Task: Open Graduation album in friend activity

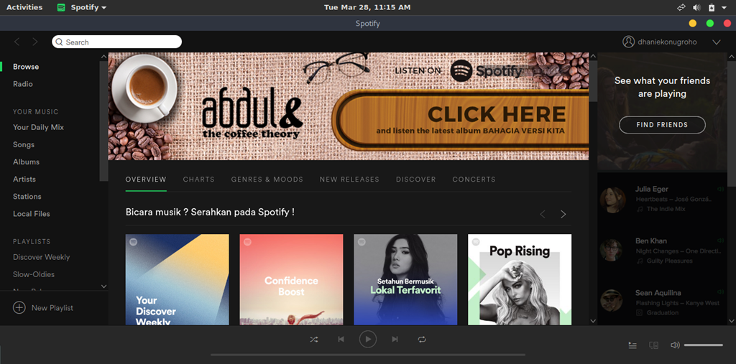Action: tap(662, 313)
